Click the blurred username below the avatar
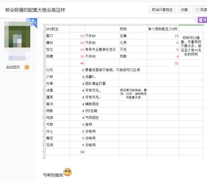The image size is (207, 182). point(17,58)
